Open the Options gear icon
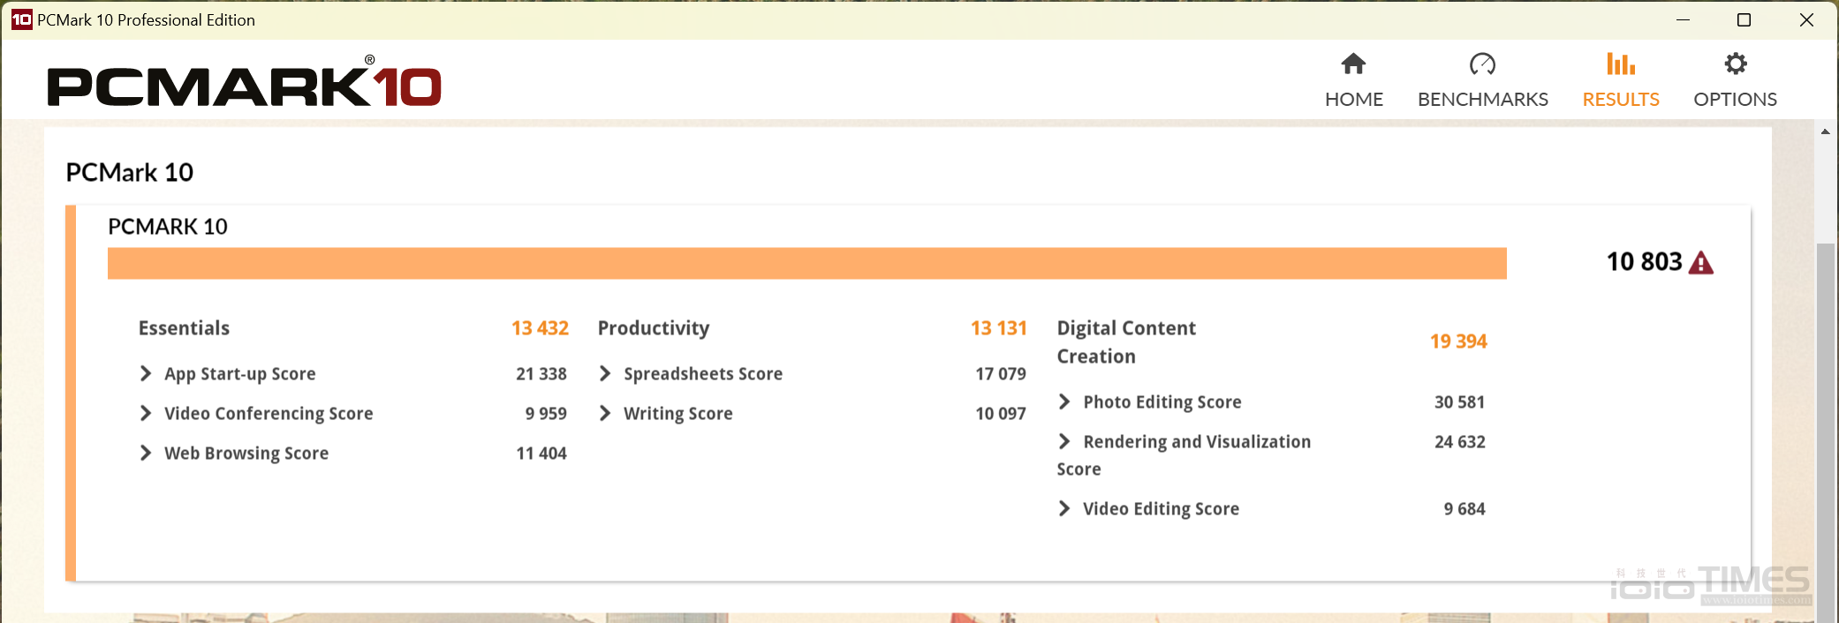This screenshot has height=623, width=1839. tap(1735, 64)
